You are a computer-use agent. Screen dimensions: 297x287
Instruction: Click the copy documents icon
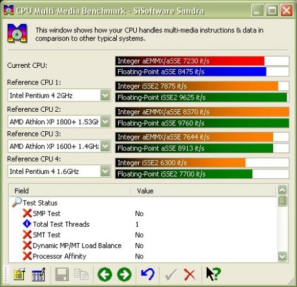81,274
